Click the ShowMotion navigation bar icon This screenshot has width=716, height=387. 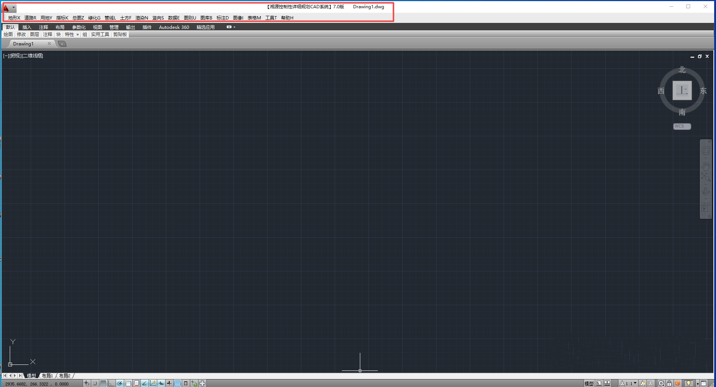(x=705, y=208)
